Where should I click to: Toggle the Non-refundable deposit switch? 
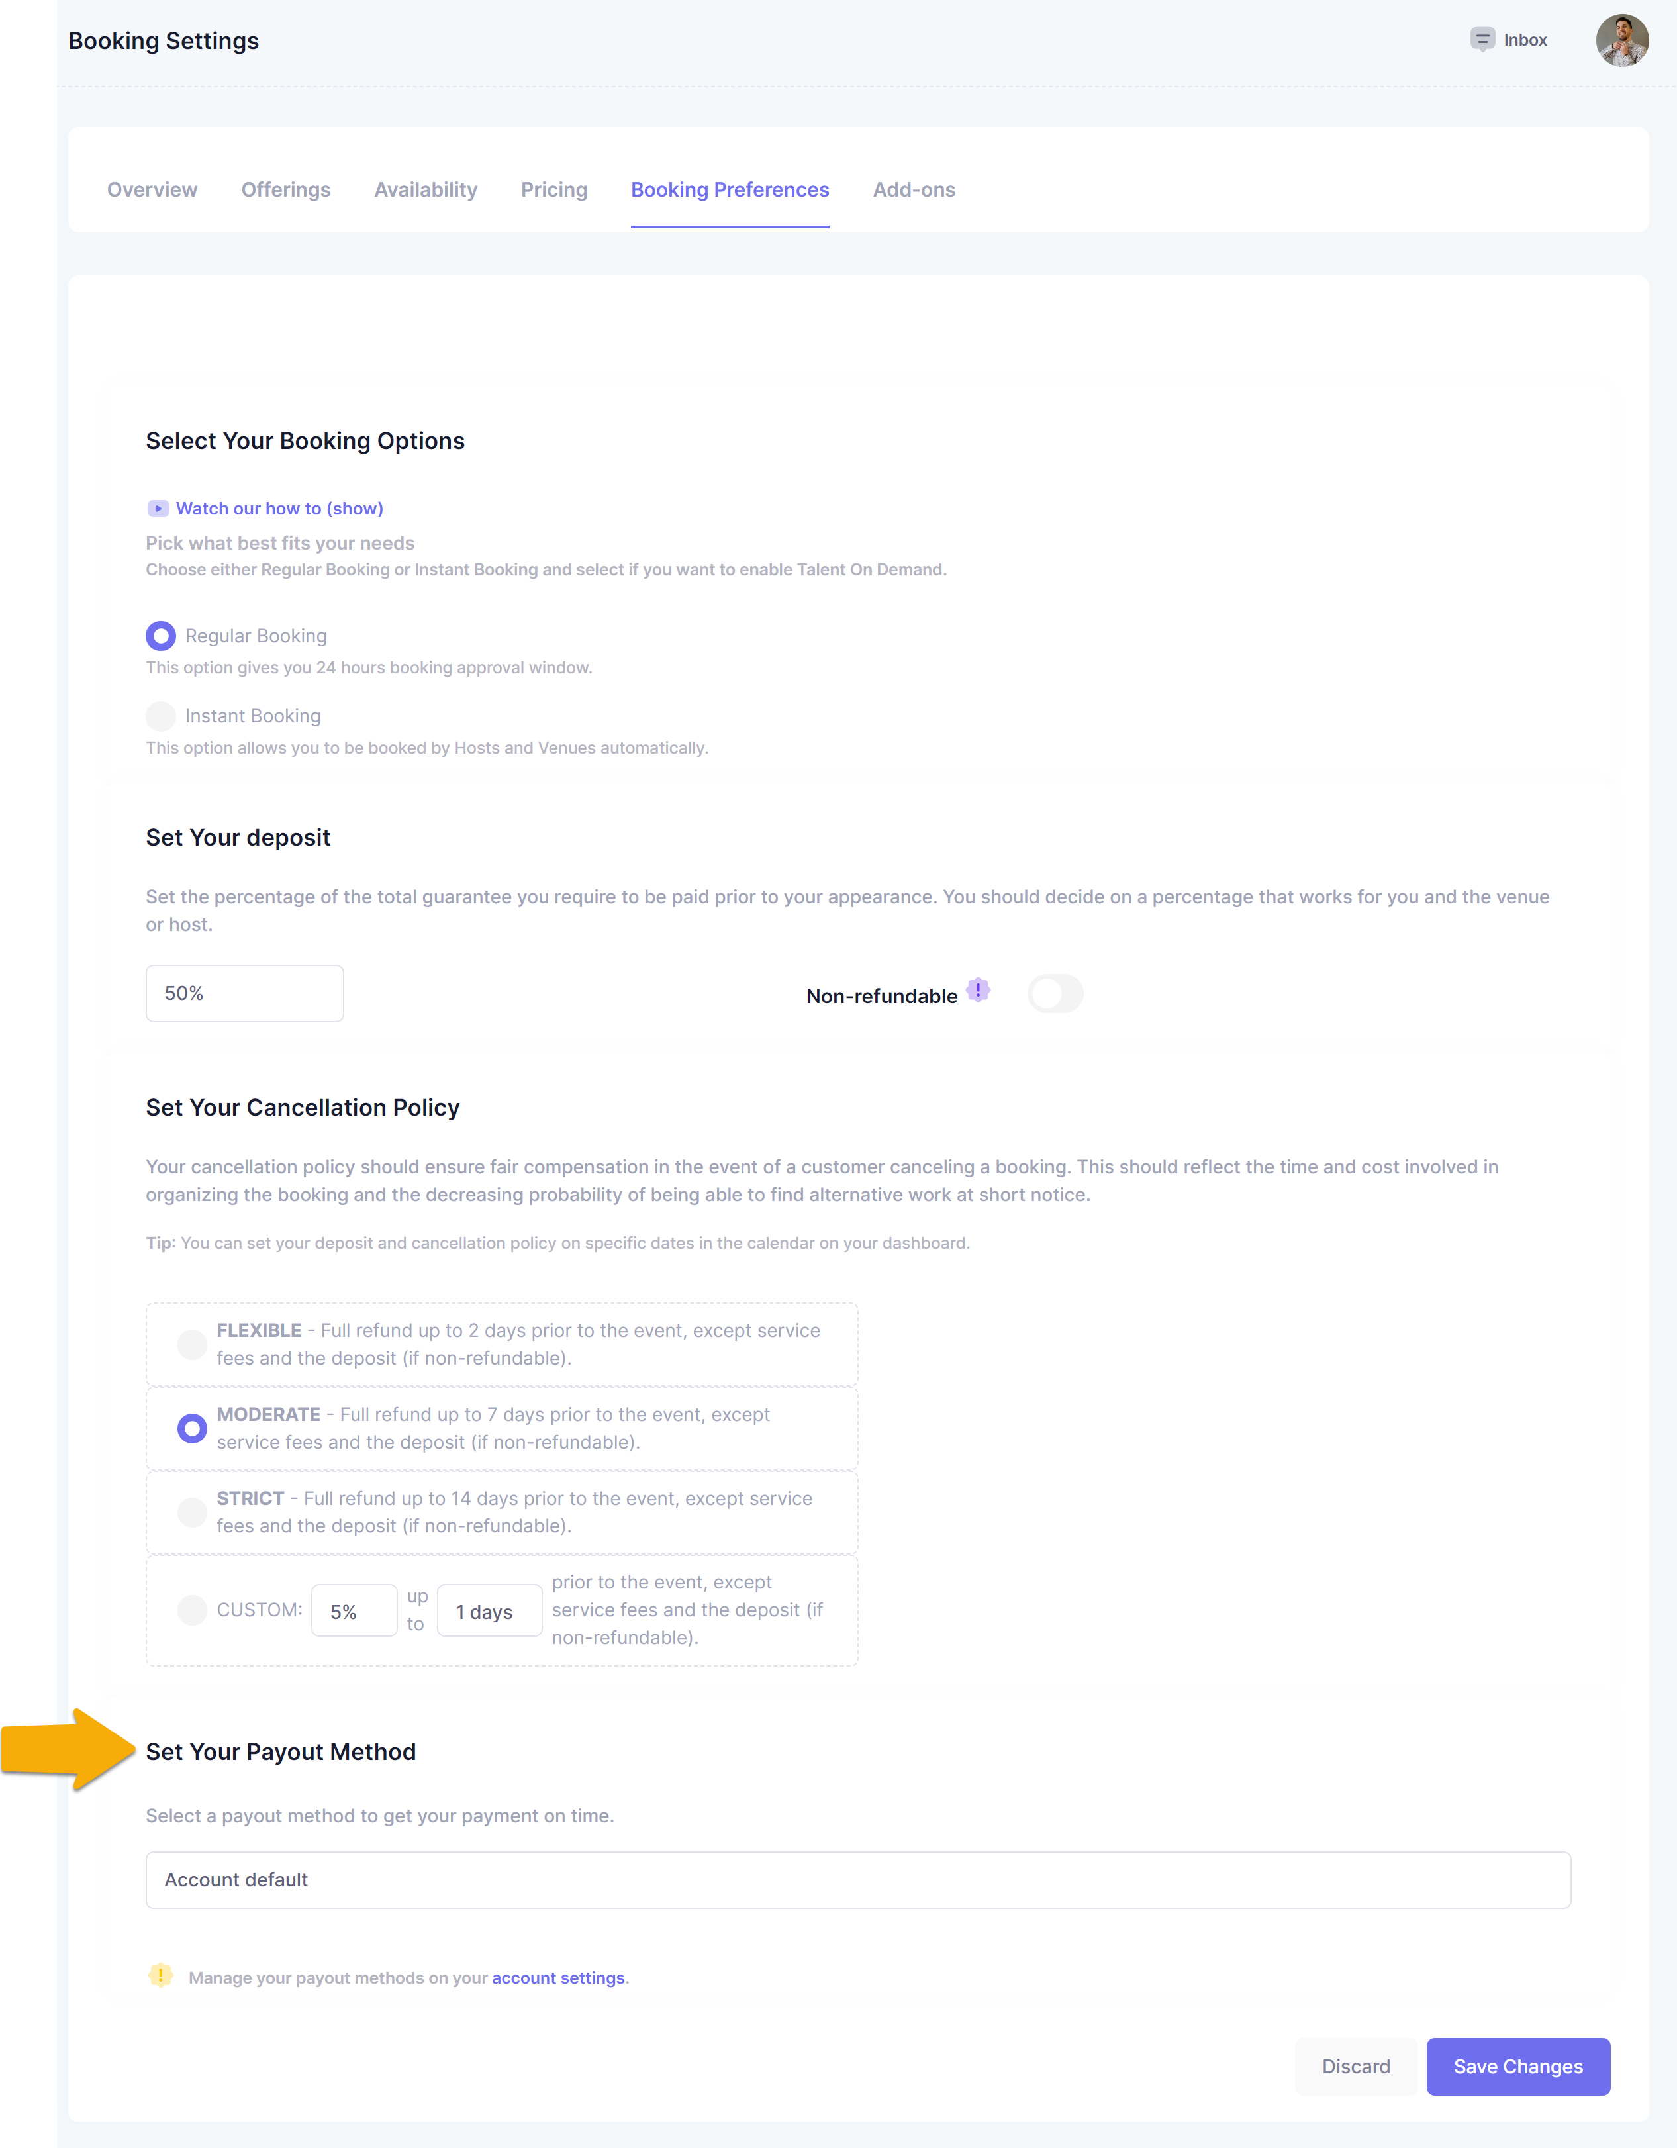pos(1055,993)
